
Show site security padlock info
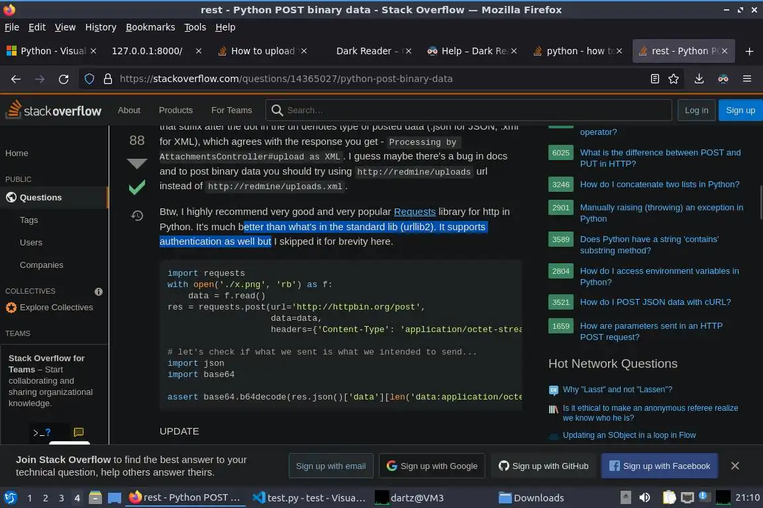(x=108, y=79)
